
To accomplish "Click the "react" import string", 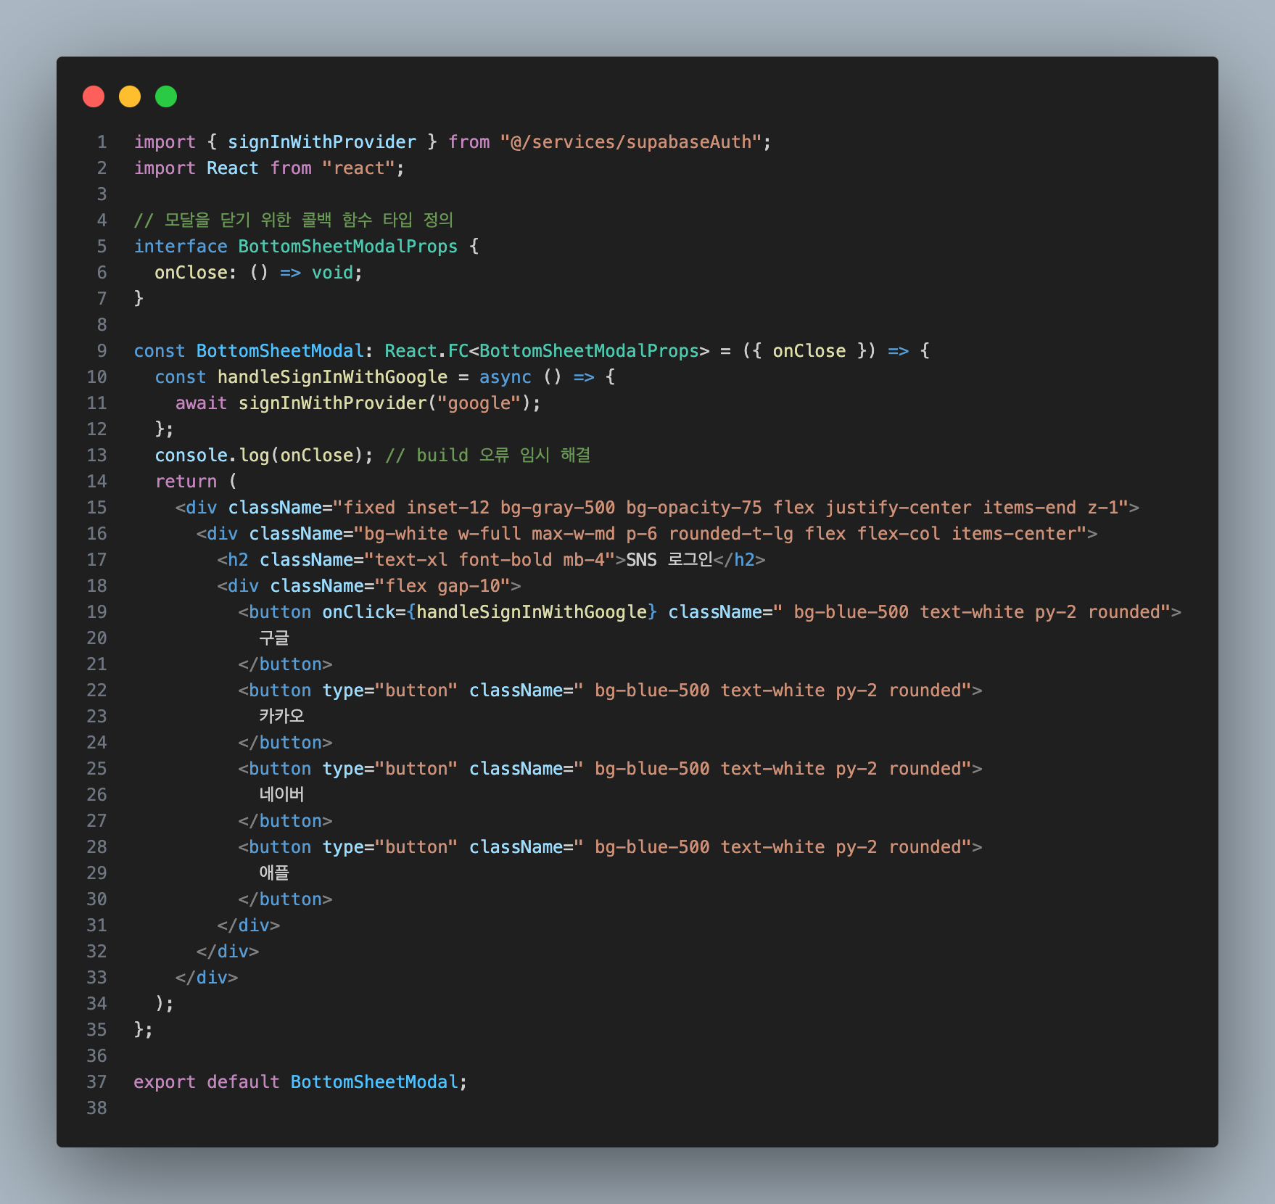I will click(358, 168).
